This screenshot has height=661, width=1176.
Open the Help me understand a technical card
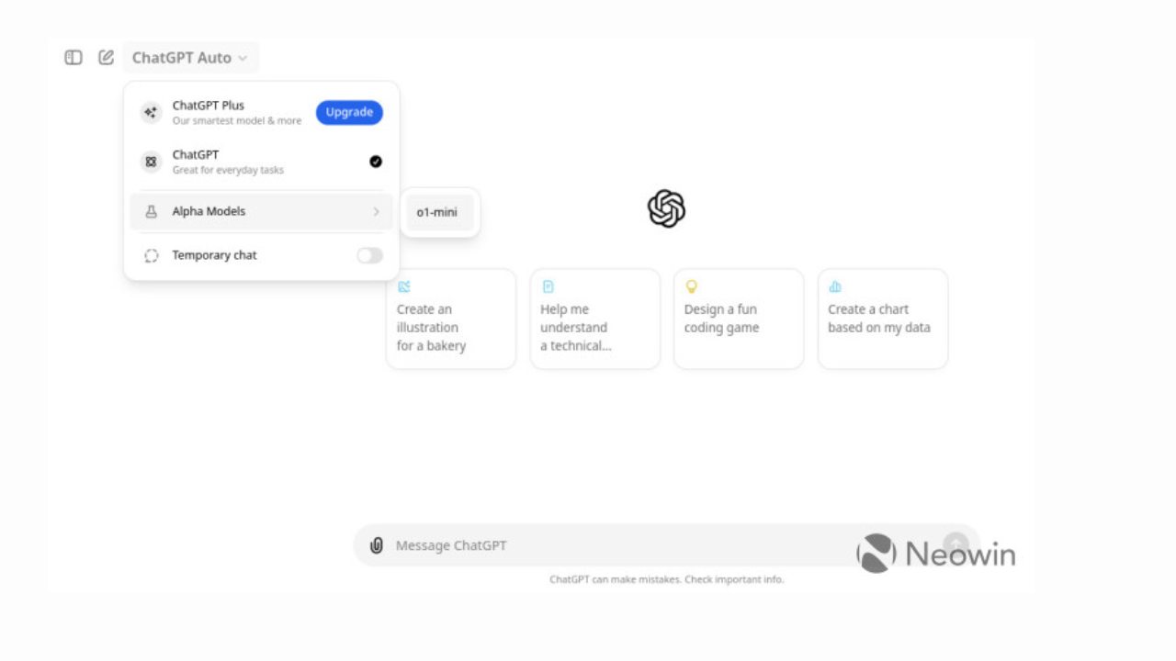coord(595,319)
